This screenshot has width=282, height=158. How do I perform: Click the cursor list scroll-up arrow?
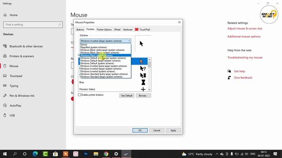[149, 60]
